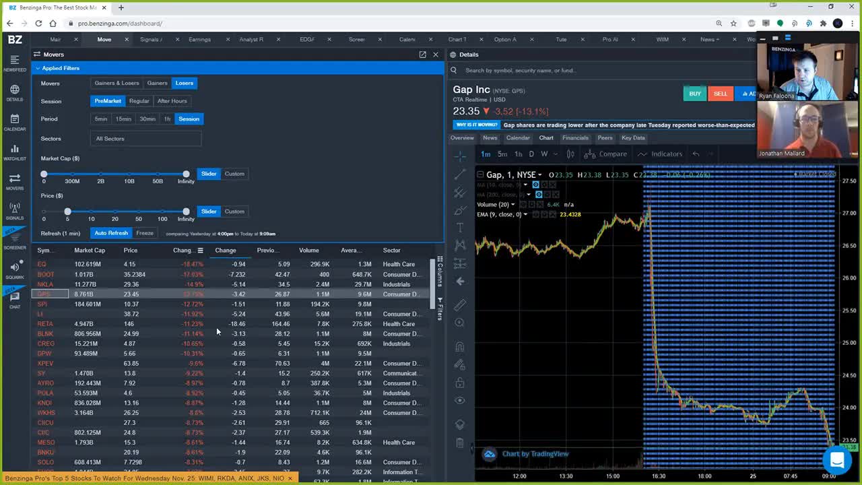Pop out the Movers panel
The image size is (862, 485).
click(x=422, y=55)
